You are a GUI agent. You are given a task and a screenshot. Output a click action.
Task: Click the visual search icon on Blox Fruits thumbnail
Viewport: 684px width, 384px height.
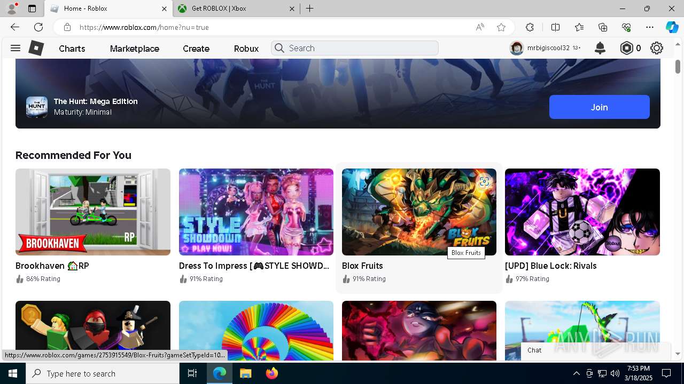point(484,181)
